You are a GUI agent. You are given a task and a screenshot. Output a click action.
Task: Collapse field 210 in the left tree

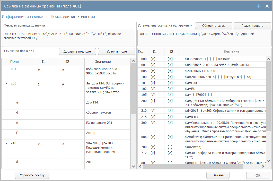tap(6, 143)
